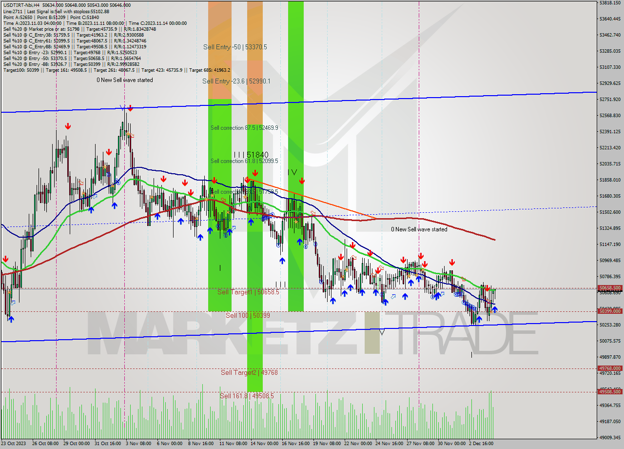Click the red 49768.000 price tag

(x=610, y=368)
